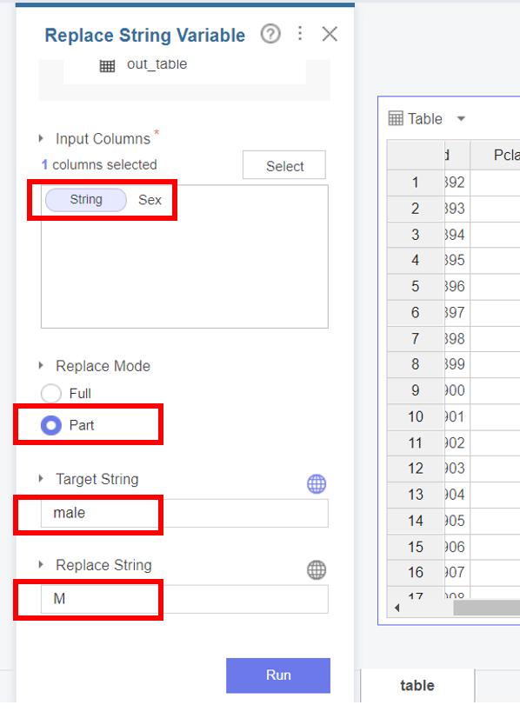Collapse the Target String section

point(41,479)
